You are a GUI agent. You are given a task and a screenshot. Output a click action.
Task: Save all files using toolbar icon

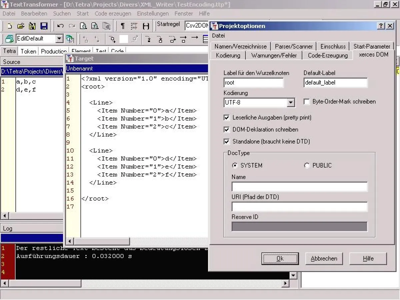click(44, 26)
